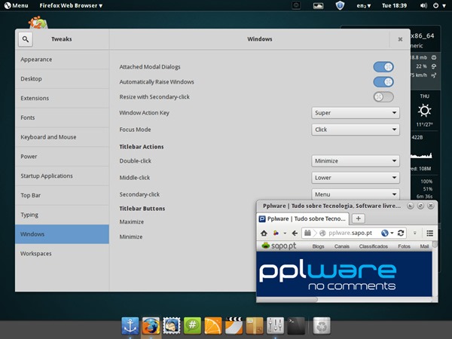
Task: Click the ppleware.sapo.pt address field
Action: [x=350, y=234]
